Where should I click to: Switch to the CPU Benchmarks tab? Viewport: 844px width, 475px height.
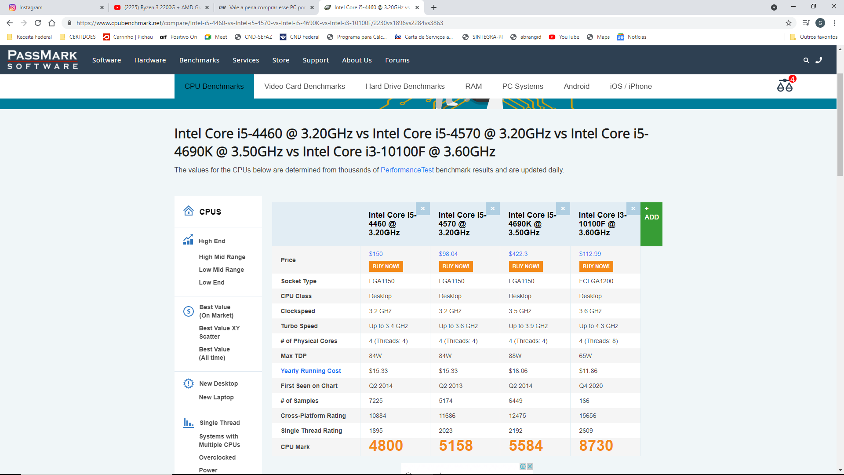(x=214, y=86)
